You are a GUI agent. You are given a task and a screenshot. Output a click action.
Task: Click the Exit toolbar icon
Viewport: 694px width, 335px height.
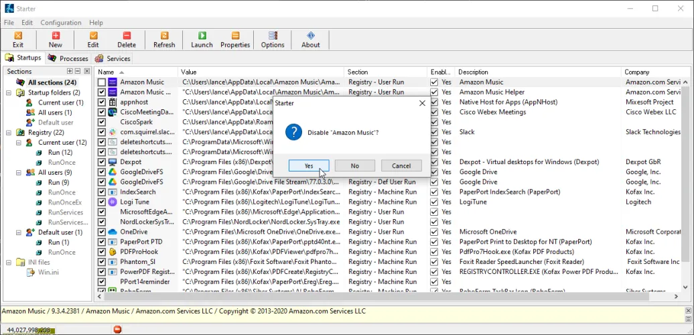click(x=18, y=40)
